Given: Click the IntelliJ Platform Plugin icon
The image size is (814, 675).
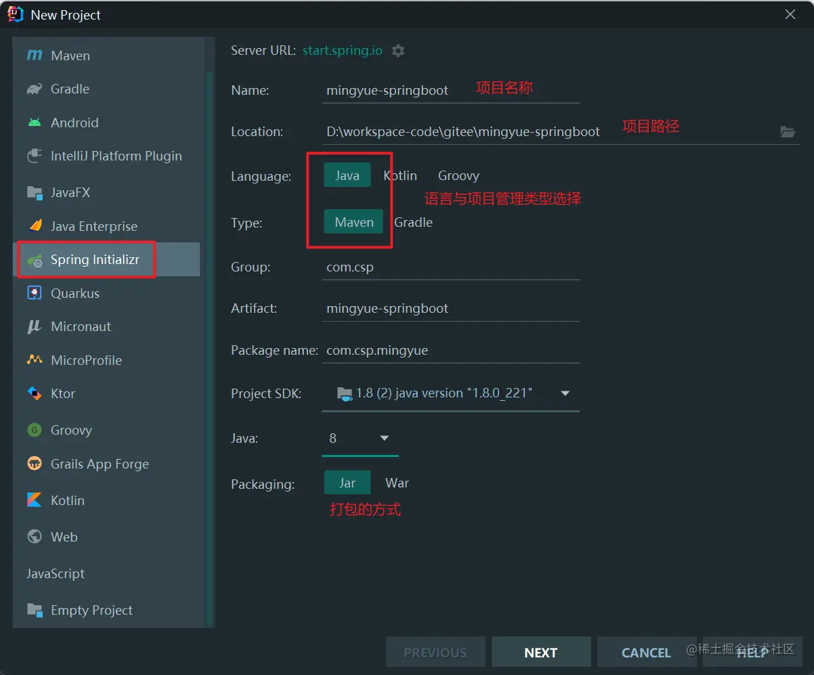Looking at the screenshot, I should click(x=35, y=156).
